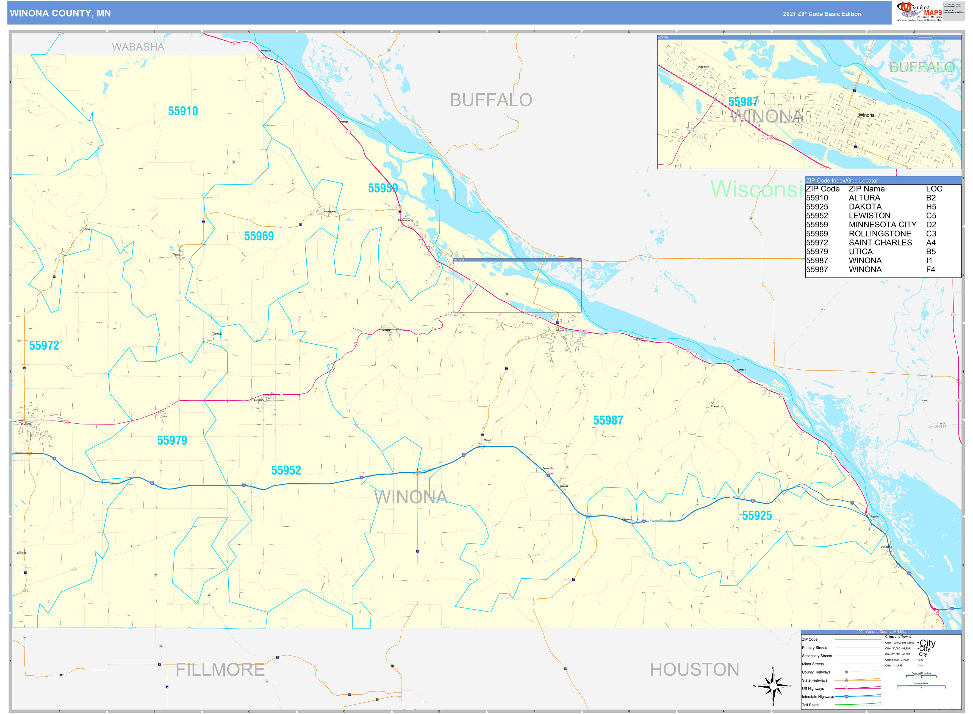
Task: Select the DAKOTA row in ZIP index
Action: pos(883,207)
